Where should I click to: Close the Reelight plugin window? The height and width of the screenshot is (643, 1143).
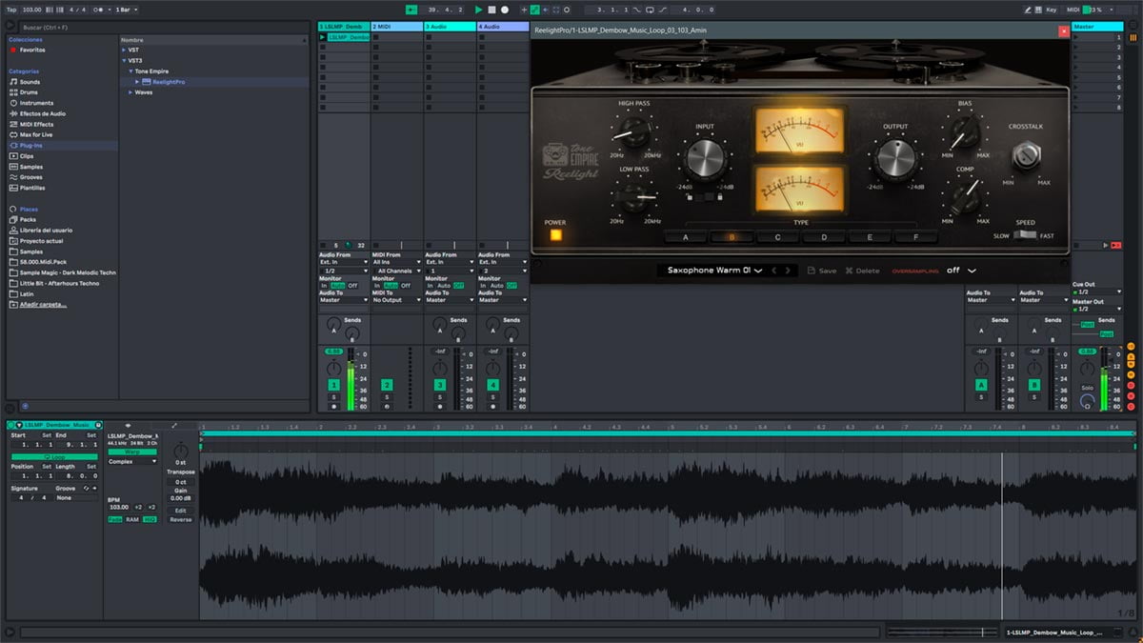click(1063, 30)
